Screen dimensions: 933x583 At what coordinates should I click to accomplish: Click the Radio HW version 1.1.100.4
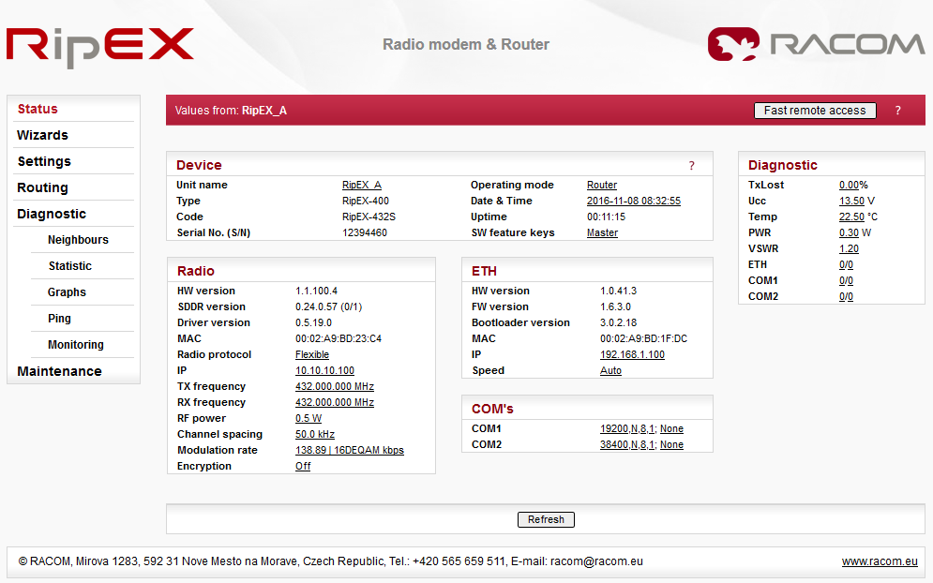(x=317, y=291)
